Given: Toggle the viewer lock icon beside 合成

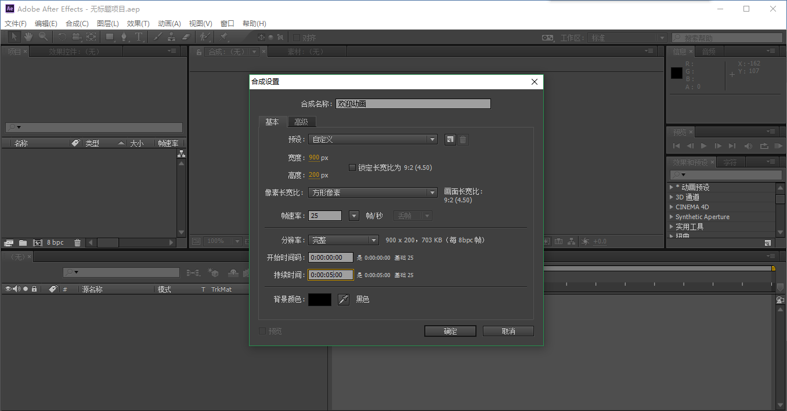Looking at the screenshot, I should point(199,52).
